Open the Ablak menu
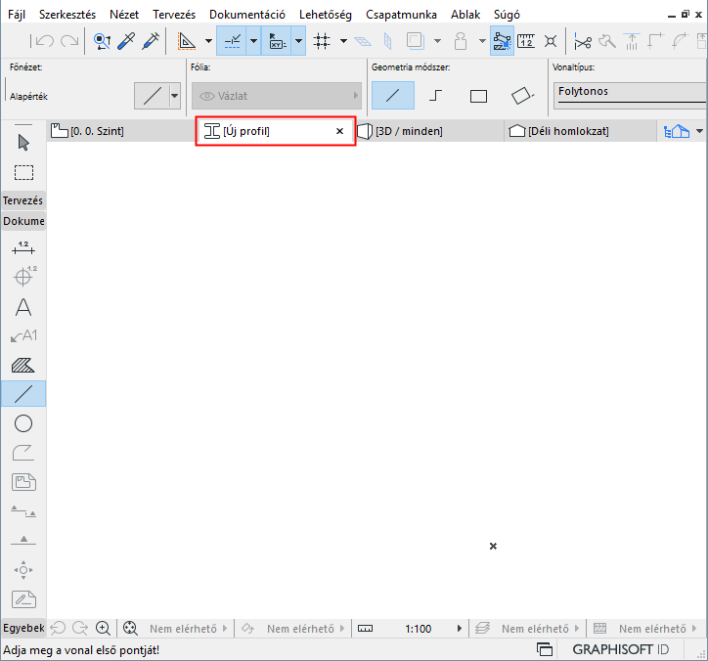 465,15
